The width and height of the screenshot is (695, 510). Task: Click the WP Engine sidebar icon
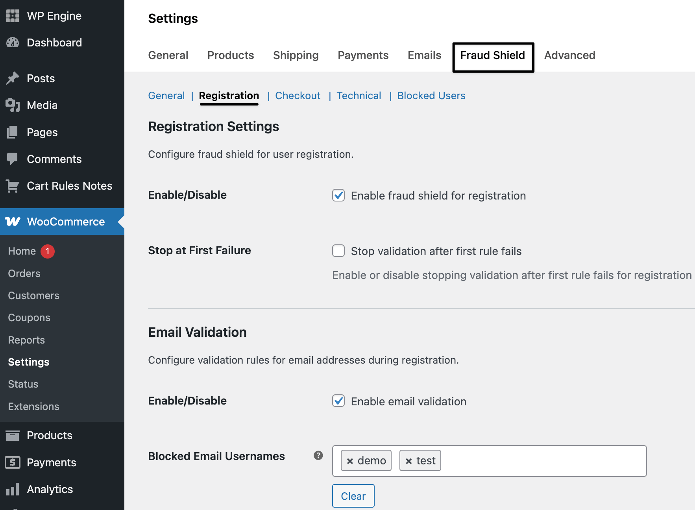coord(12,15)
